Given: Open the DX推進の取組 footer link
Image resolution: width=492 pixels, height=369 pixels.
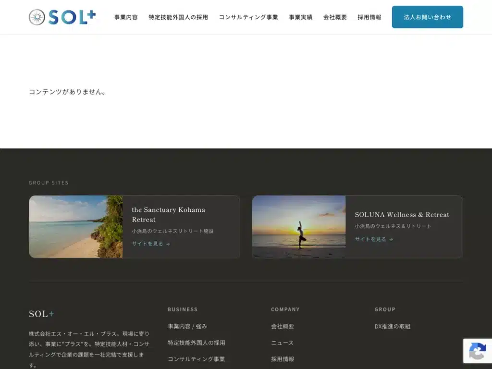Looking at the screenshot, I should point(392,326).
